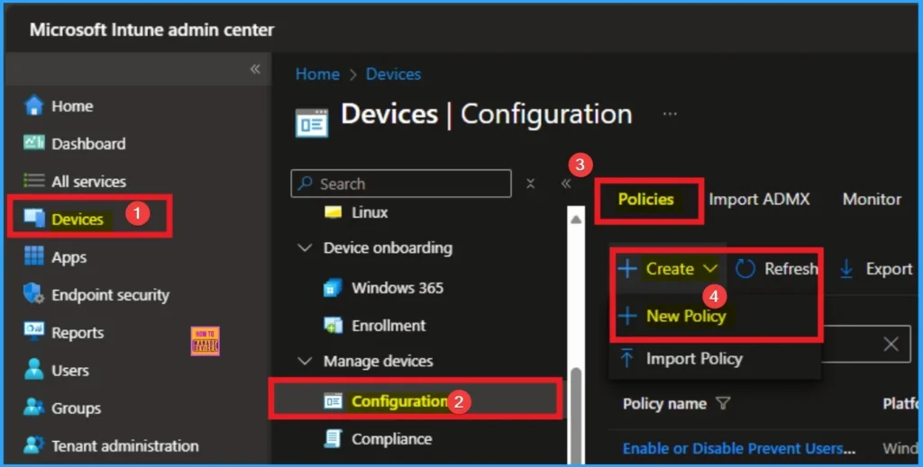Screen dimensions: 923x467
Task: Open Reports in the sidebar
Action: (x=78, y=333)
